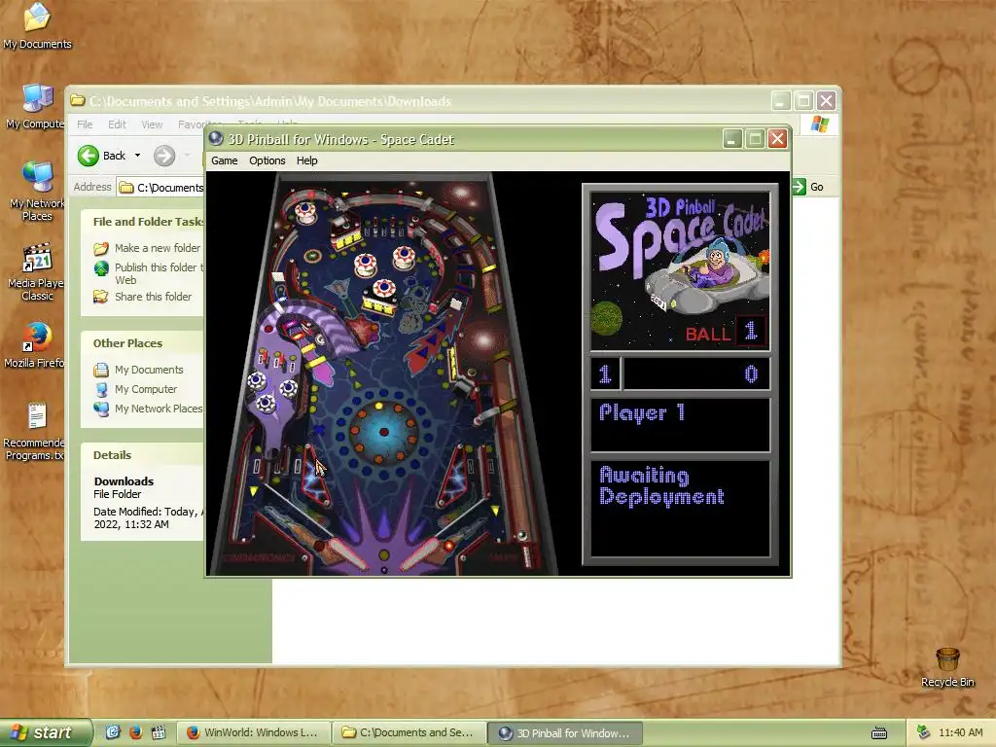Click Publish this folder to the Web link
The image size is (996, 747).
pyautogui.click(x=159, y=273)
